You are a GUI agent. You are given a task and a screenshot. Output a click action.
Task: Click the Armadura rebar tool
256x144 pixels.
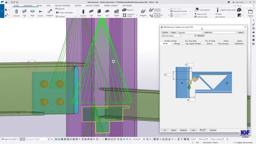(x=143, y=13)
